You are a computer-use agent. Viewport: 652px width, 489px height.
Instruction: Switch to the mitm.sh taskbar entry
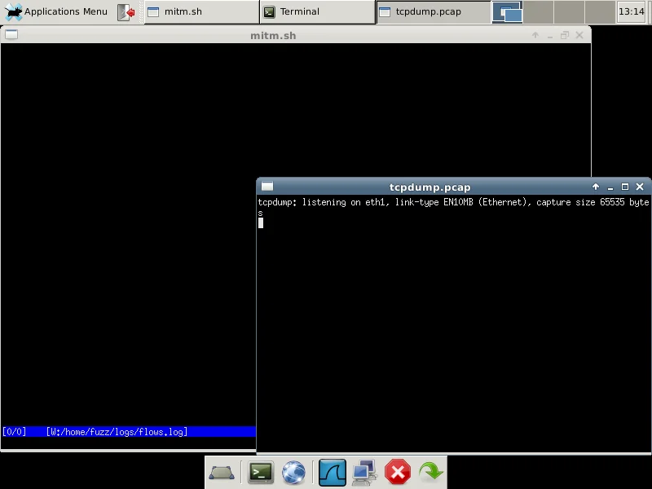pos(196,11)
